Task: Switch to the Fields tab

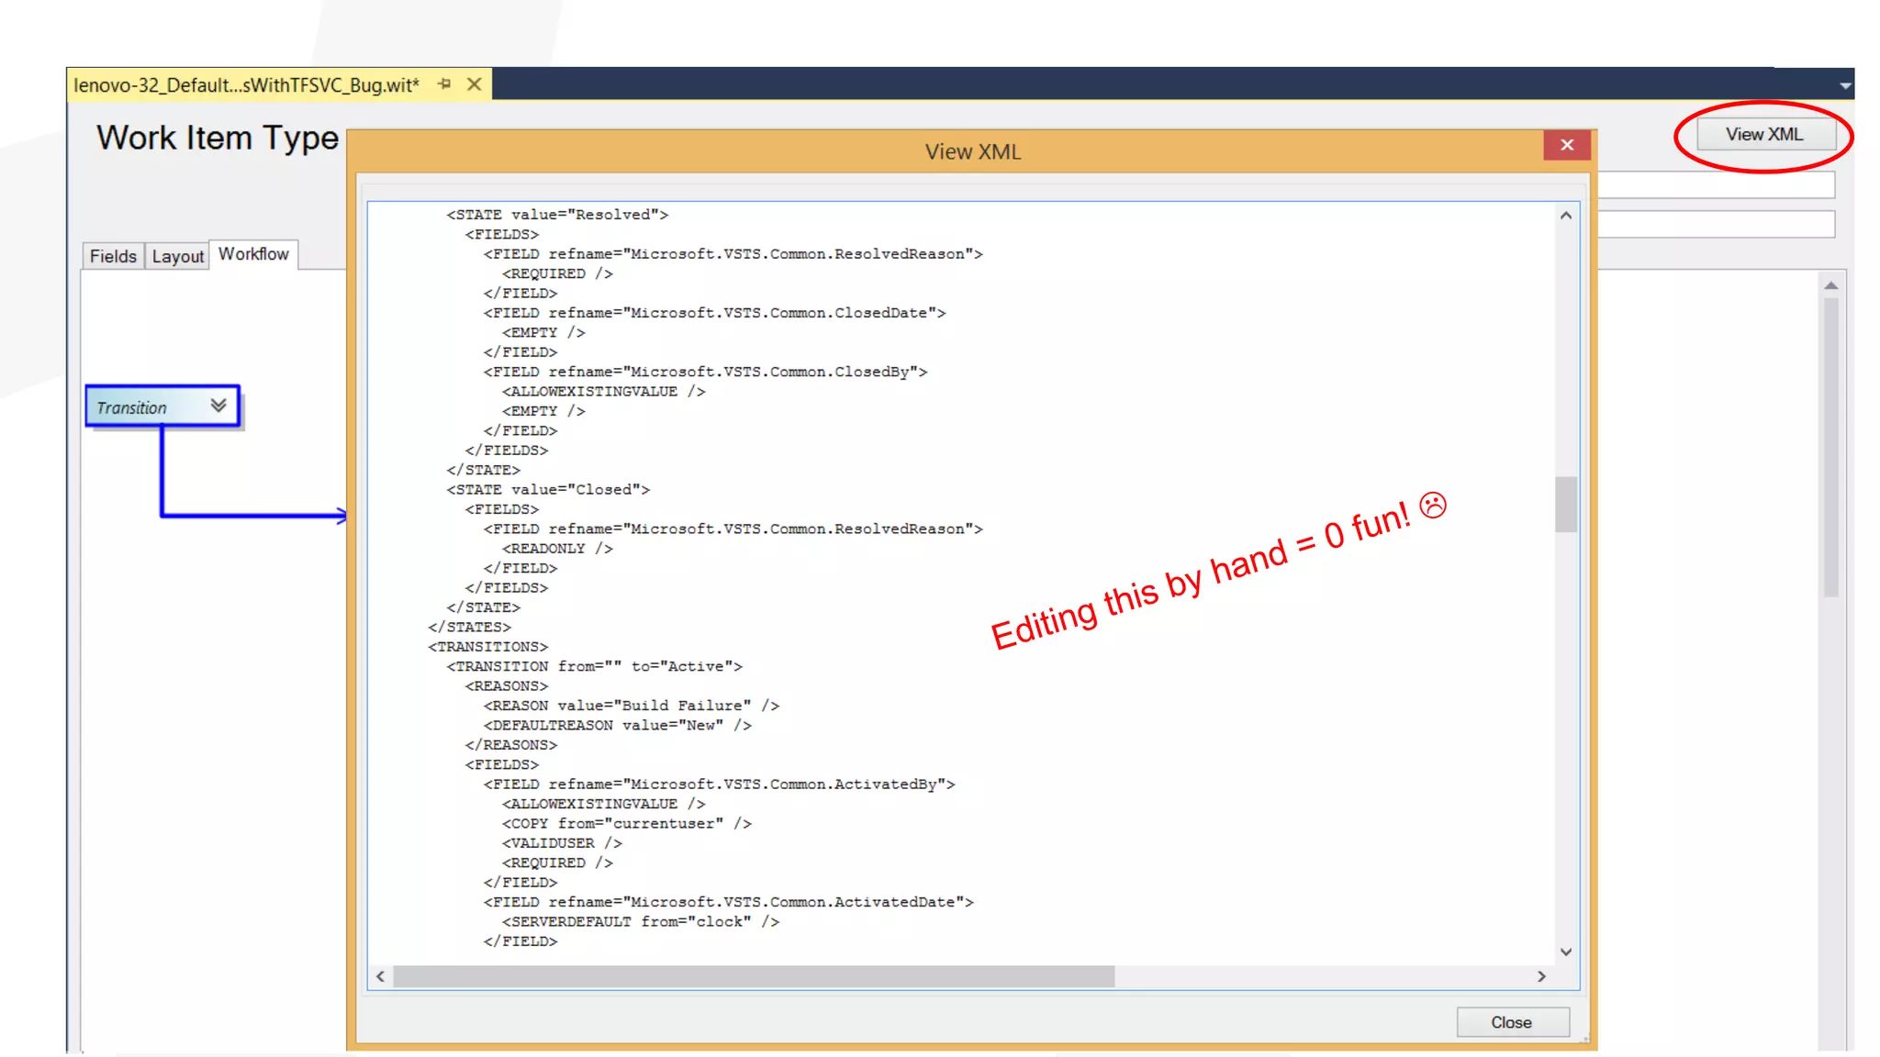Action: point(113,256)
